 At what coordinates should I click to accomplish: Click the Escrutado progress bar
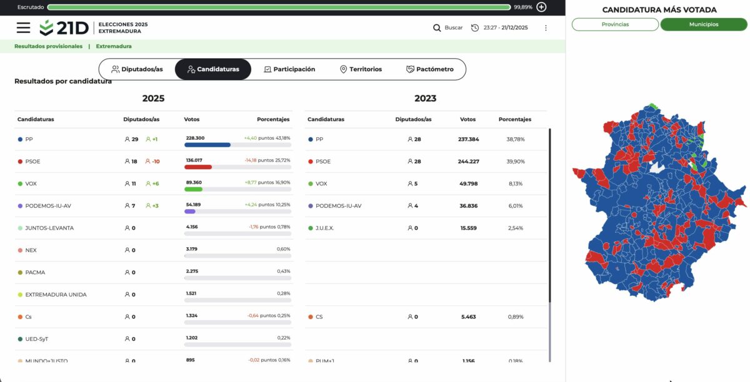(279, 7)
